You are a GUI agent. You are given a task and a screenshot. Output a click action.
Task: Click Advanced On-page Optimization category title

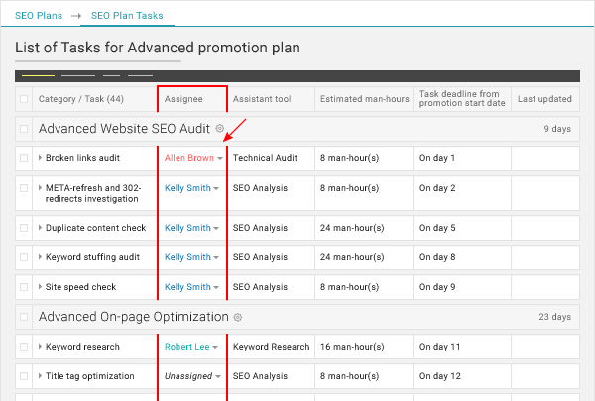pyautogui.click(x=134, y=317)
